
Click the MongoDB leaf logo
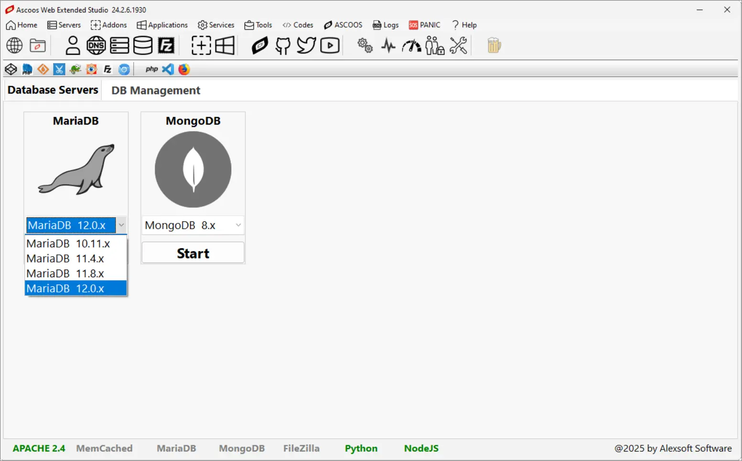[193, 169]
